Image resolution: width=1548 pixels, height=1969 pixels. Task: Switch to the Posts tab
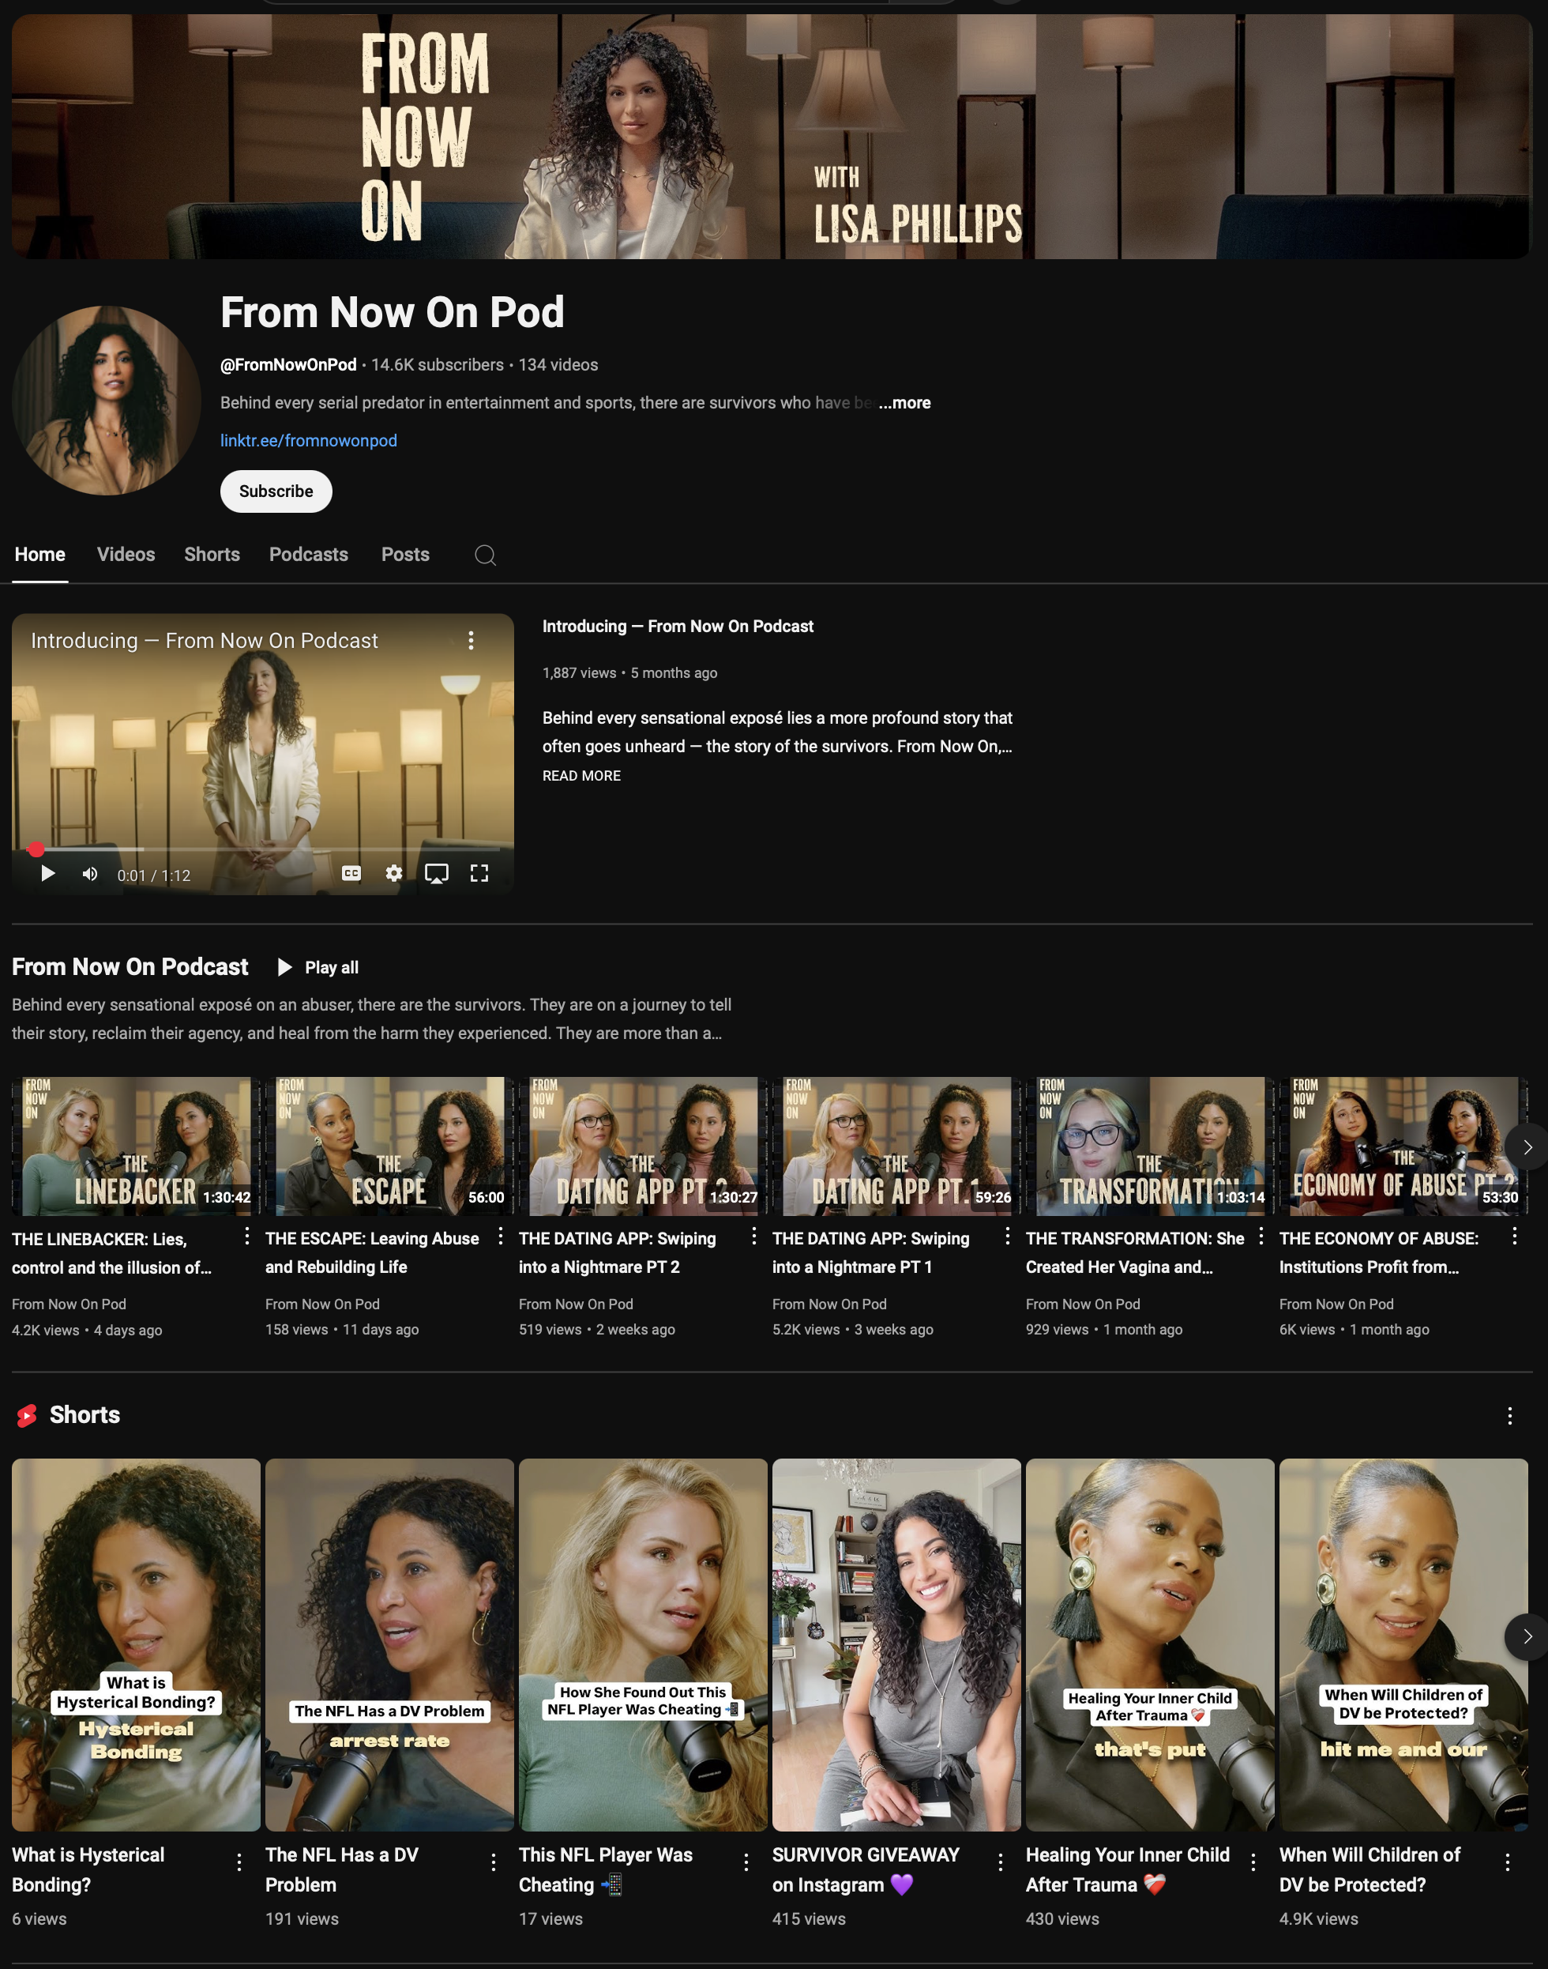(x=405, y=555)
